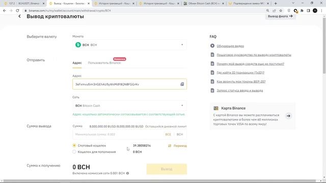Open Запрос статуса ввода и вывода link
The image size is (326, 183).
[240, 90]
